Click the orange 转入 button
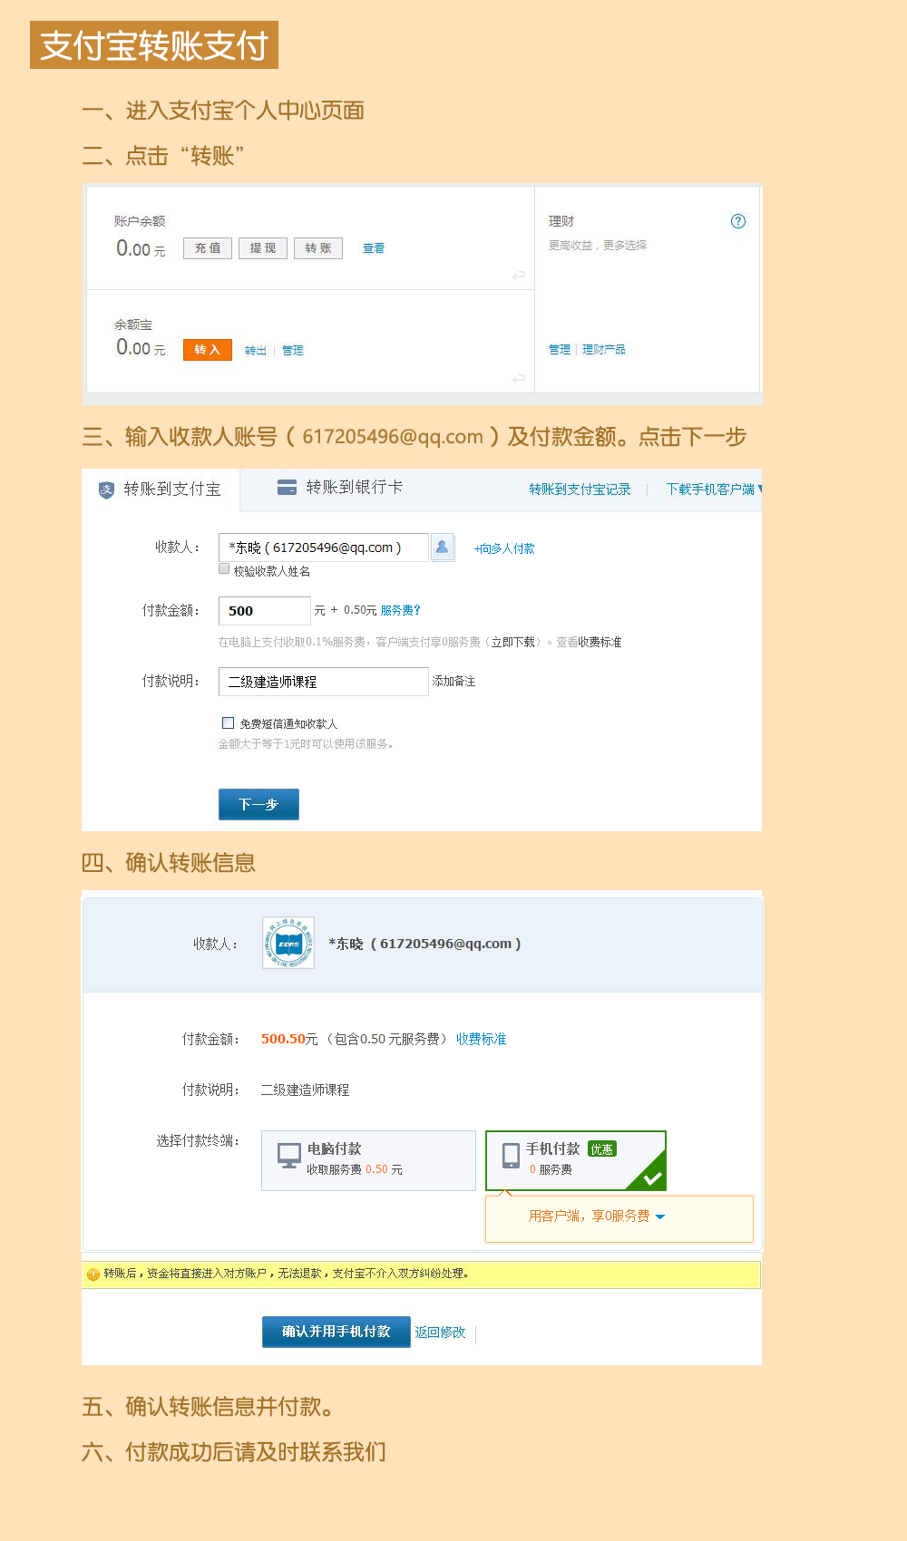This screenshot has height=1541, width=907. point(208,350)
